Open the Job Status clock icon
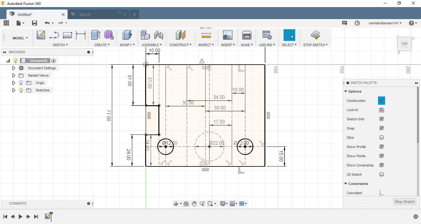 pos(357,23)
